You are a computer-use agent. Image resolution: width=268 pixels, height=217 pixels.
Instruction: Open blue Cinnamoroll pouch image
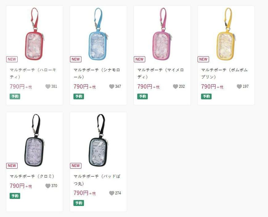[x=98, y=34]
